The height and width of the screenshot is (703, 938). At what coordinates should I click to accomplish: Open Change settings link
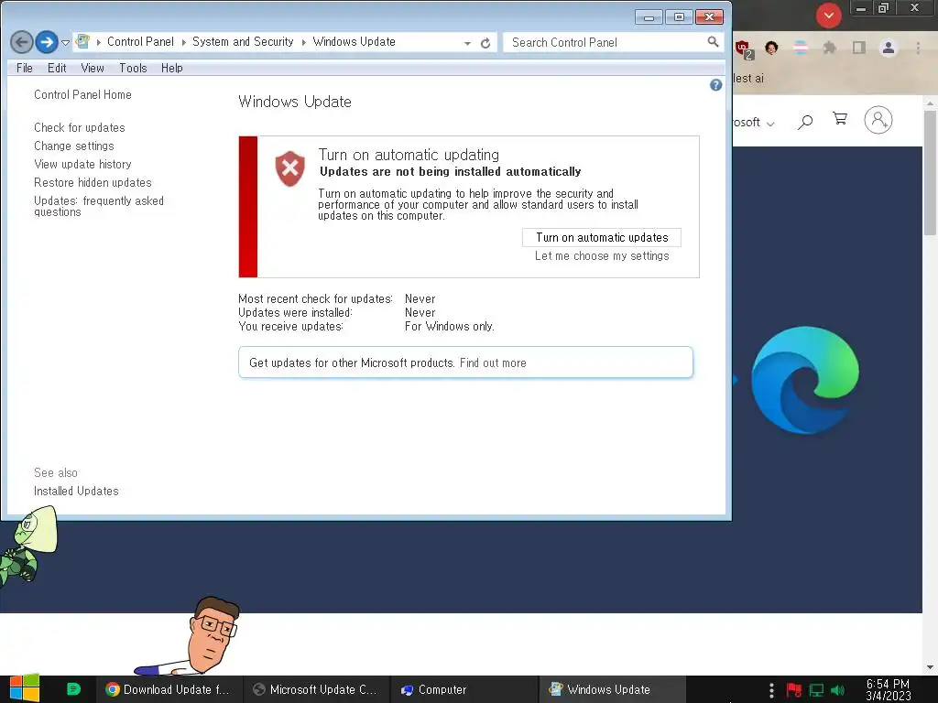(73, 146)
